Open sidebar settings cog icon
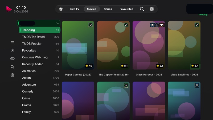213x120 pixels. (12, 75)
